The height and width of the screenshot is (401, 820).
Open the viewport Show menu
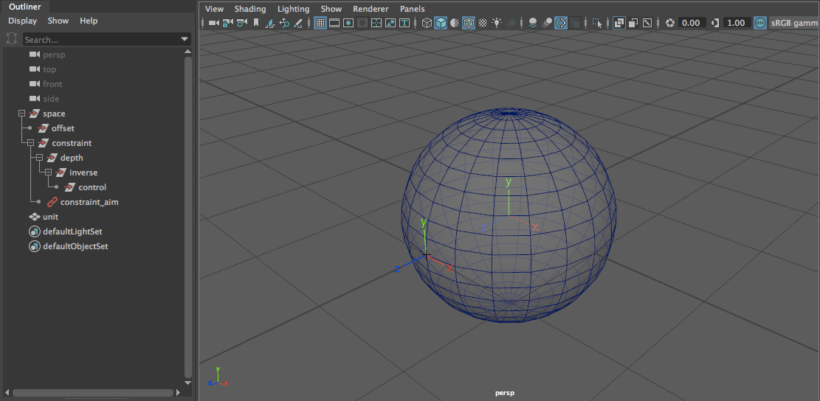point(331,9)
